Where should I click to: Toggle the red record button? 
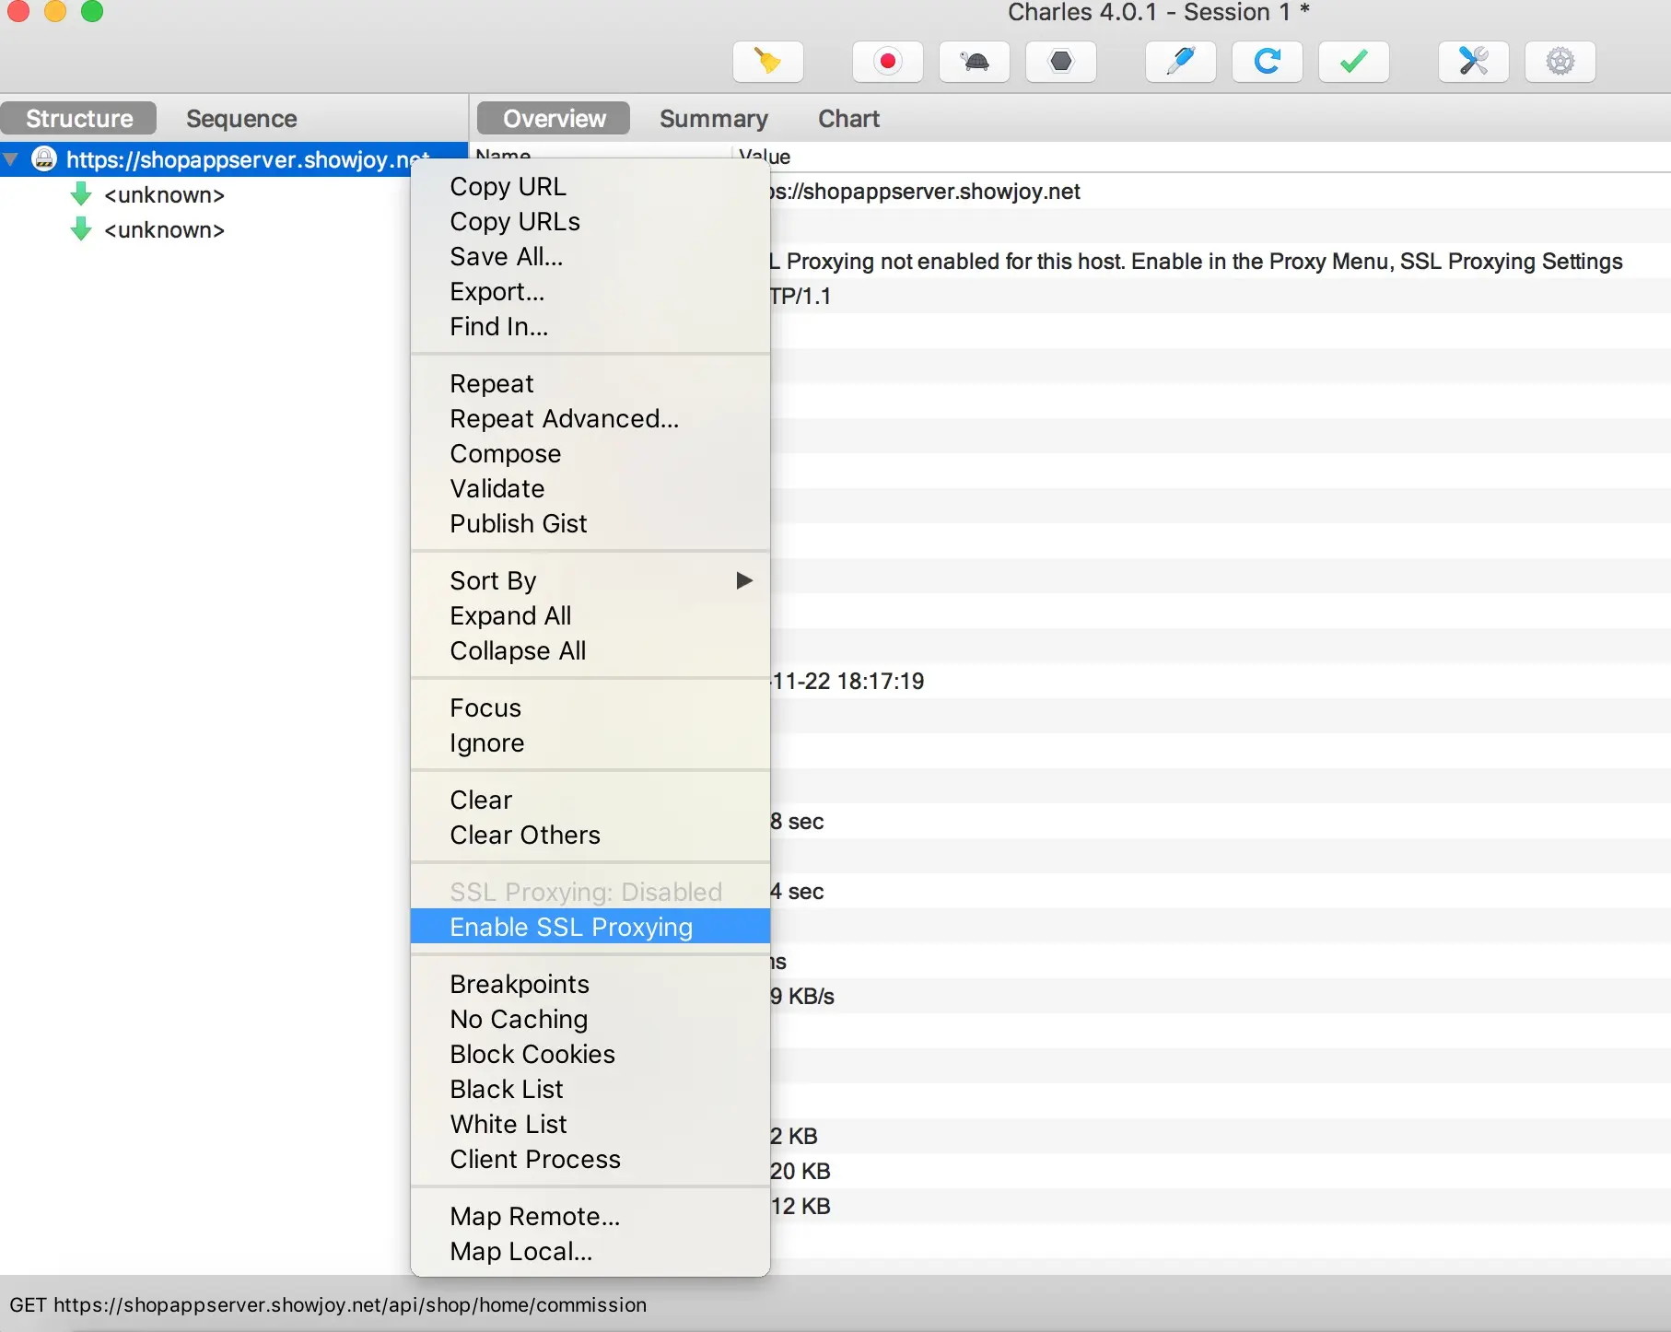[x=887, y=62]
